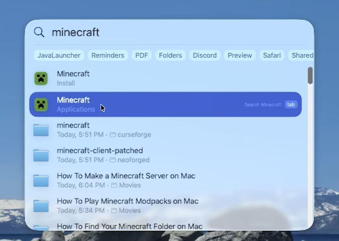Open How To Make a Minecraft Server on Mac
Viewport: 339px width, 241px height.
(x=166, y=181)
